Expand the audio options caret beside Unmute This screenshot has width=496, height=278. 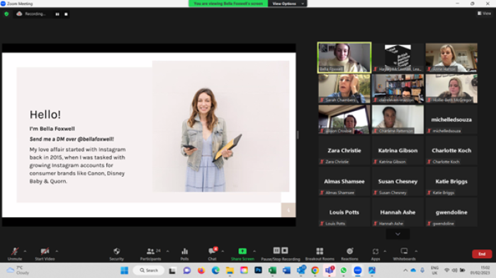pos(25,251)
